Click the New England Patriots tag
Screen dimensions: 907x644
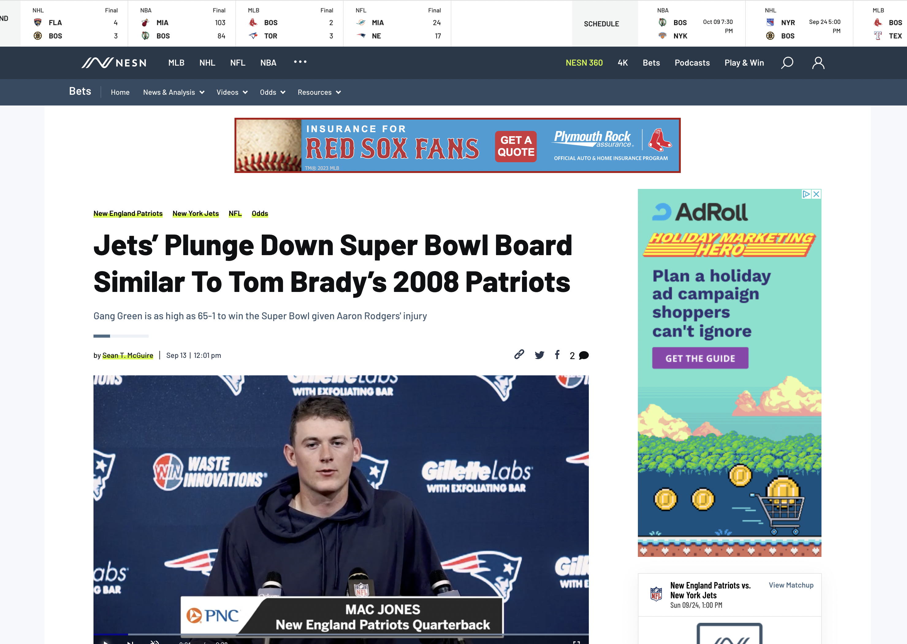tap(128, 213)
